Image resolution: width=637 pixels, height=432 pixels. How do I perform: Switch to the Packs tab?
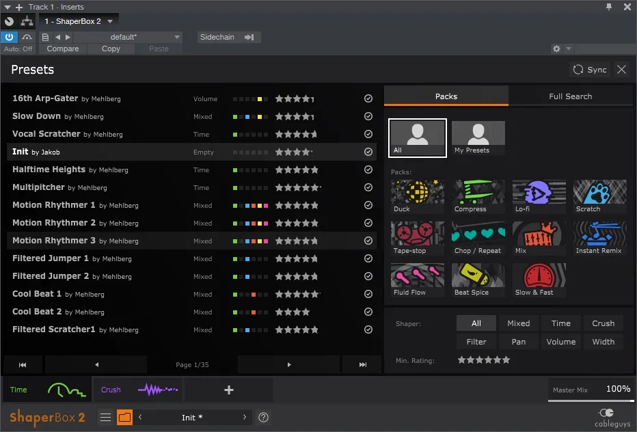pyautogui.click(x=446, y=96)
